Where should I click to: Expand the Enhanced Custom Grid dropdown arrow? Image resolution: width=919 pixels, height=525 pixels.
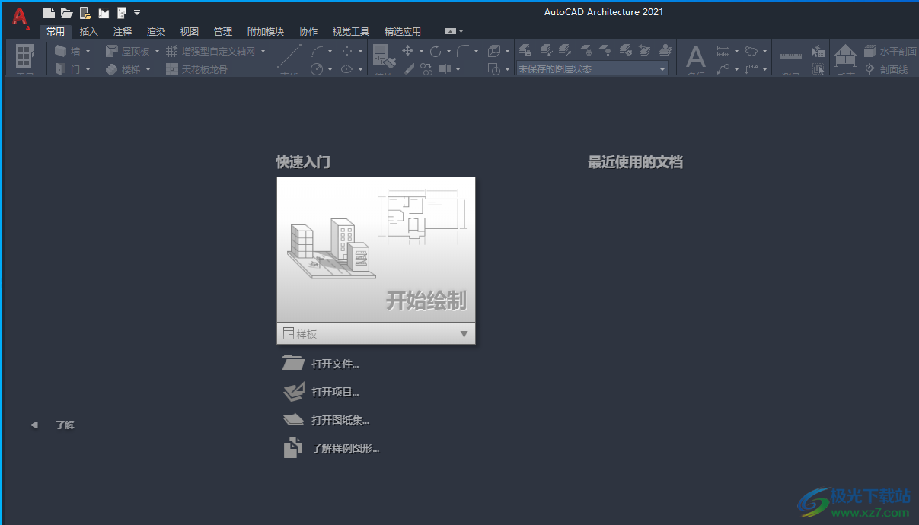click(263, 52)
